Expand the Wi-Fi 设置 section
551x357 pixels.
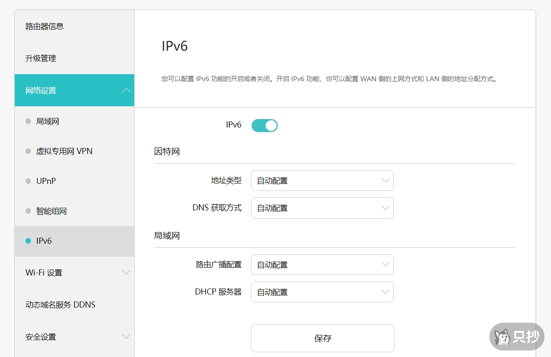[126, 272]
